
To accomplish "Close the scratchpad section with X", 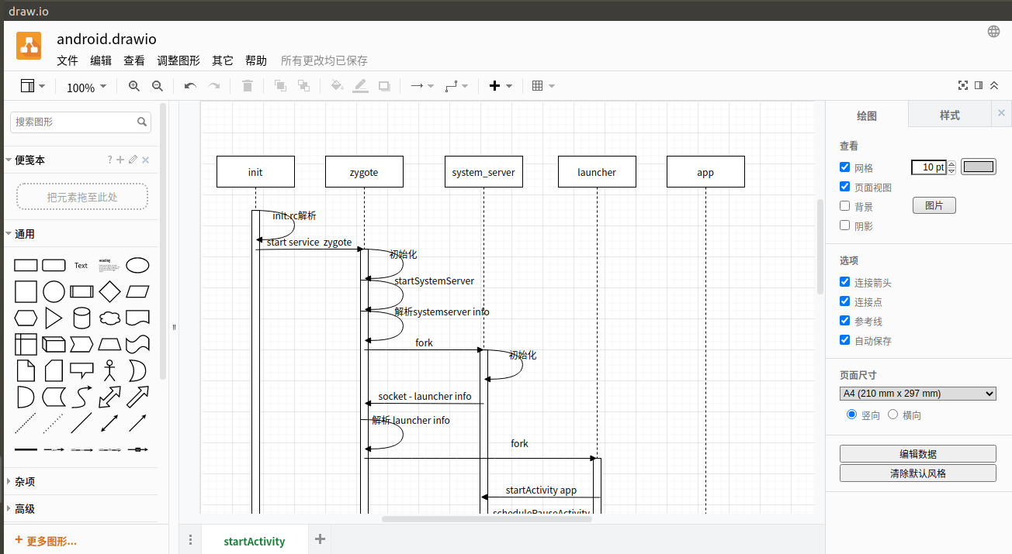I will (x=145, y=160).
